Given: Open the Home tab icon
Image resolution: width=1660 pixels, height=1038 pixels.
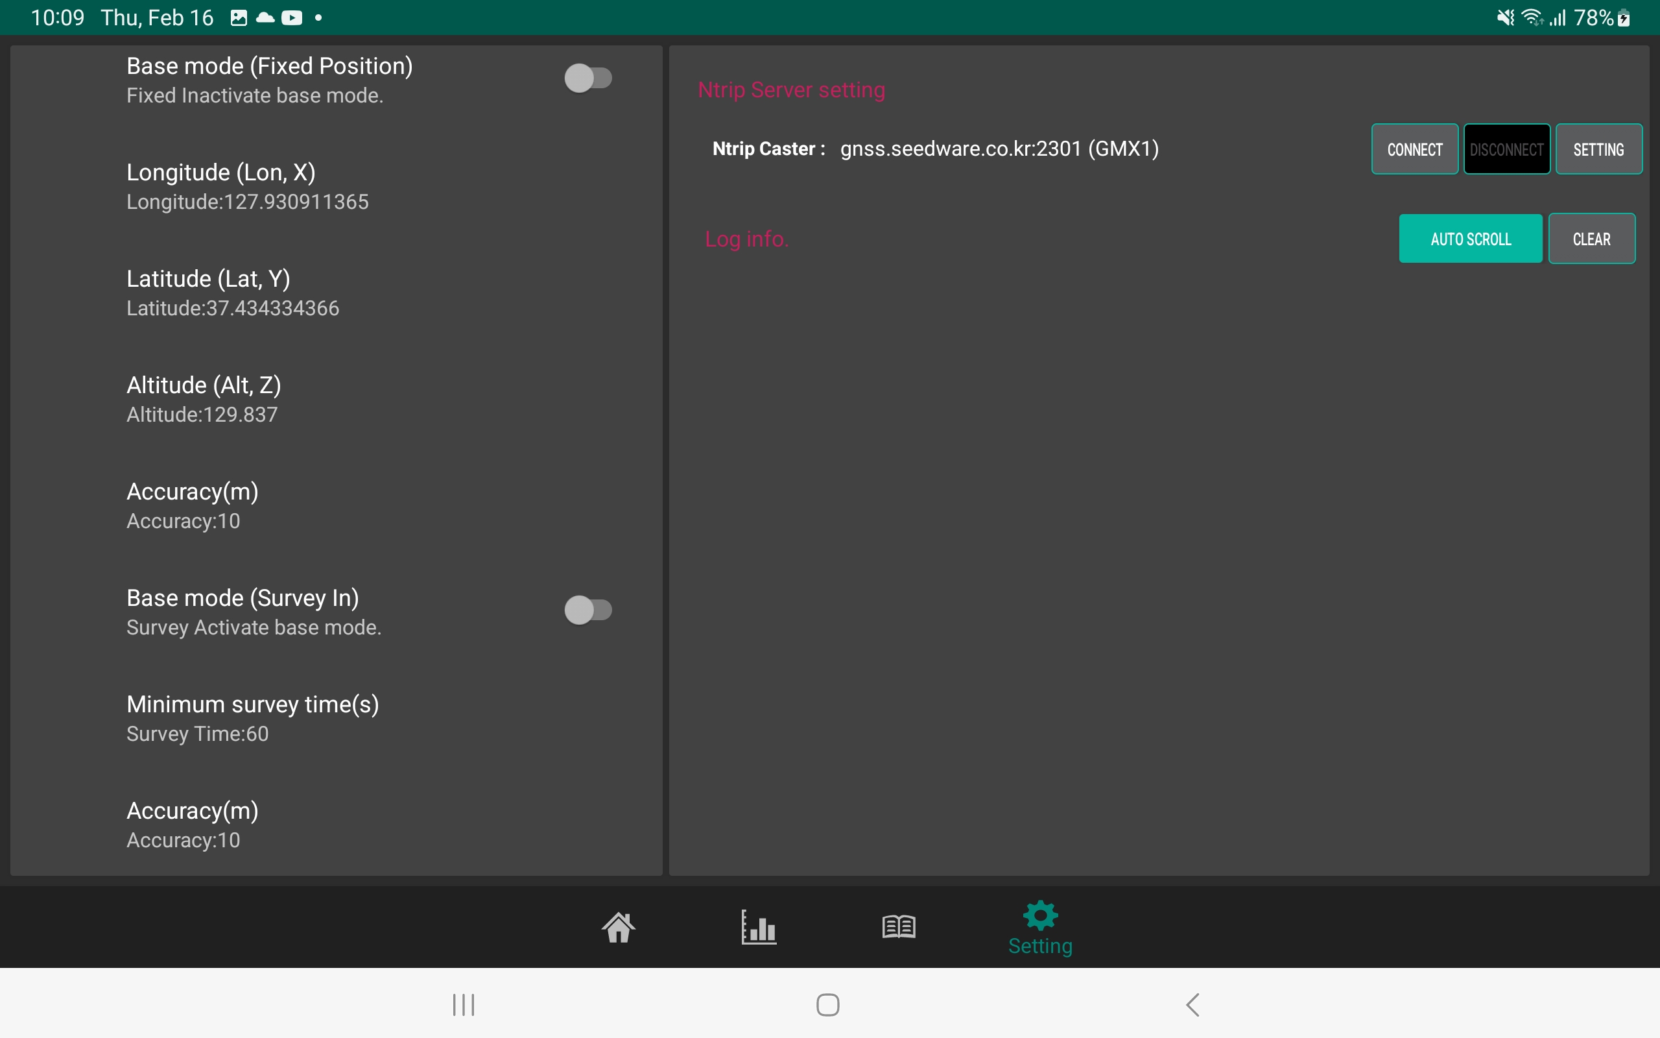Looking at the screenshot, I should tap(618, 928).
